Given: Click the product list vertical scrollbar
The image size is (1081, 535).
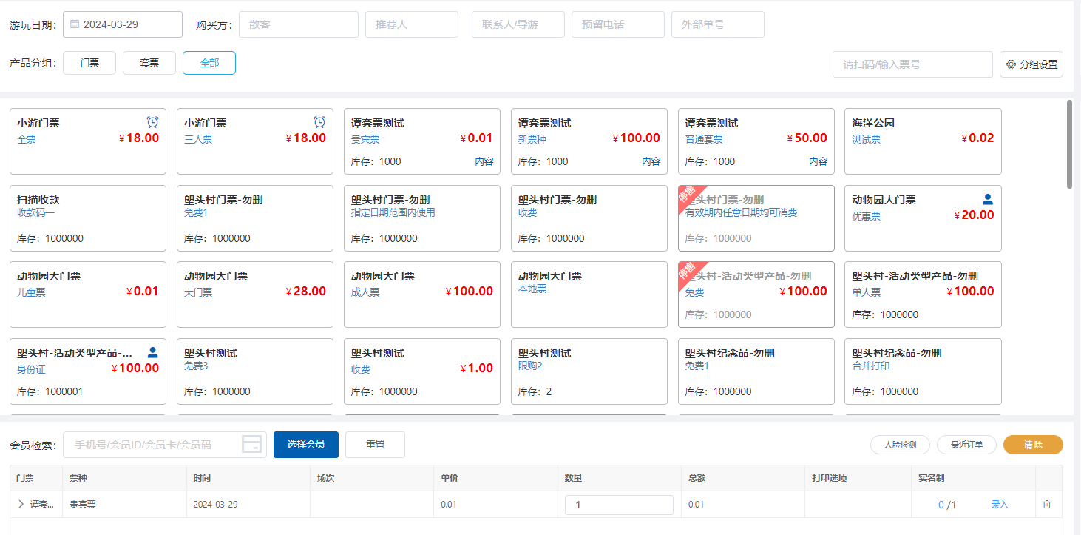Looking at the screenshot, I should click(x=1069, y=144).
